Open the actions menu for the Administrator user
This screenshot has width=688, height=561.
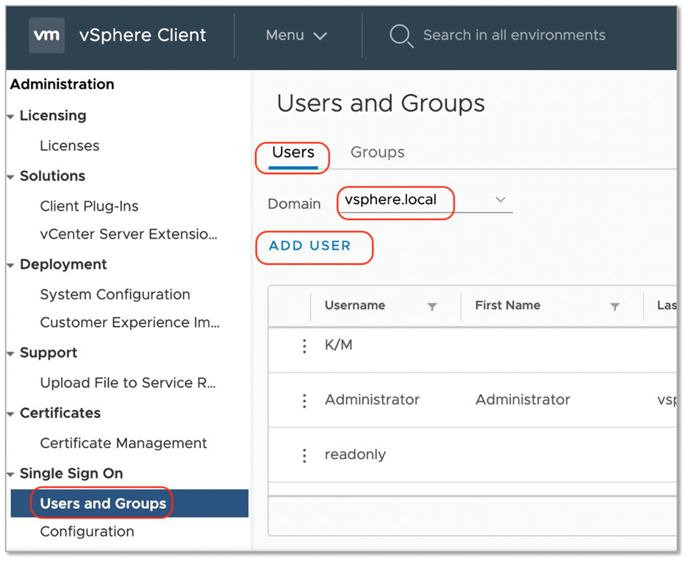304,400
